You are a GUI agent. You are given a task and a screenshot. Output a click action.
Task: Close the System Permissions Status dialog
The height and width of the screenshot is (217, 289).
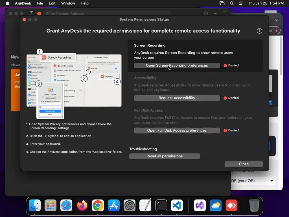[244, 164]
